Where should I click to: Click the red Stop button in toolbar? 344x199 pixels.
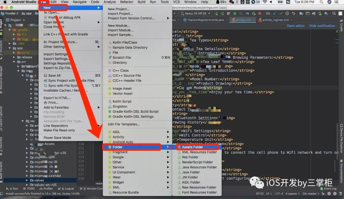click(260, 13)
